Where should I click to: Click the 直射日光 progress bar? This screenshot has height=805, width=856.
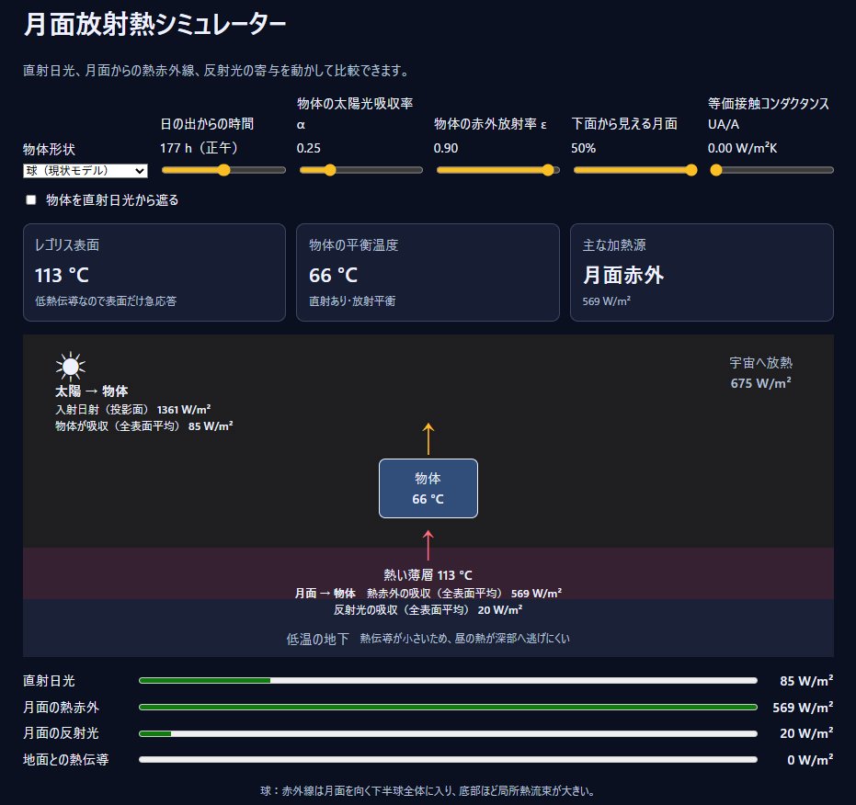click(x=448, y=681)
